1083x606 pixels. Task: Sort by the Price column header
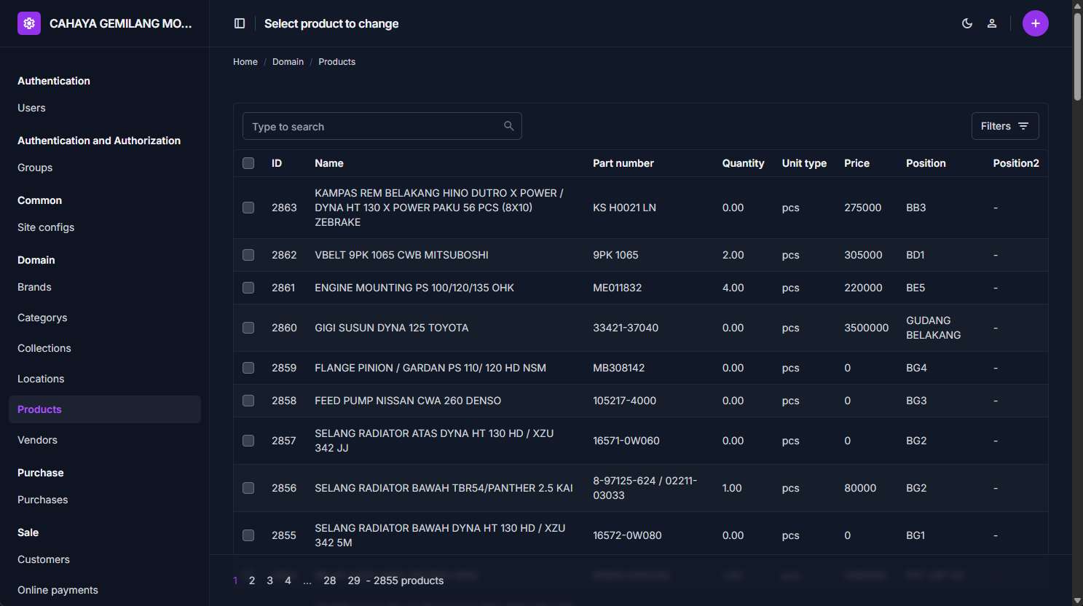pos(856,163)
